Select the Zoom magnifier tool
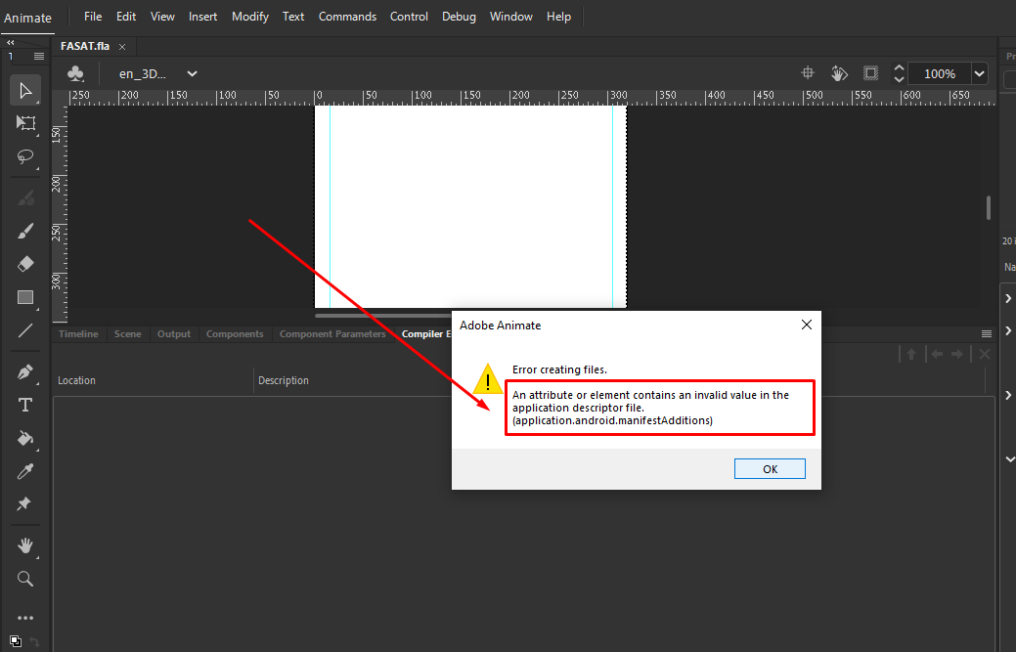 (25, 579)
